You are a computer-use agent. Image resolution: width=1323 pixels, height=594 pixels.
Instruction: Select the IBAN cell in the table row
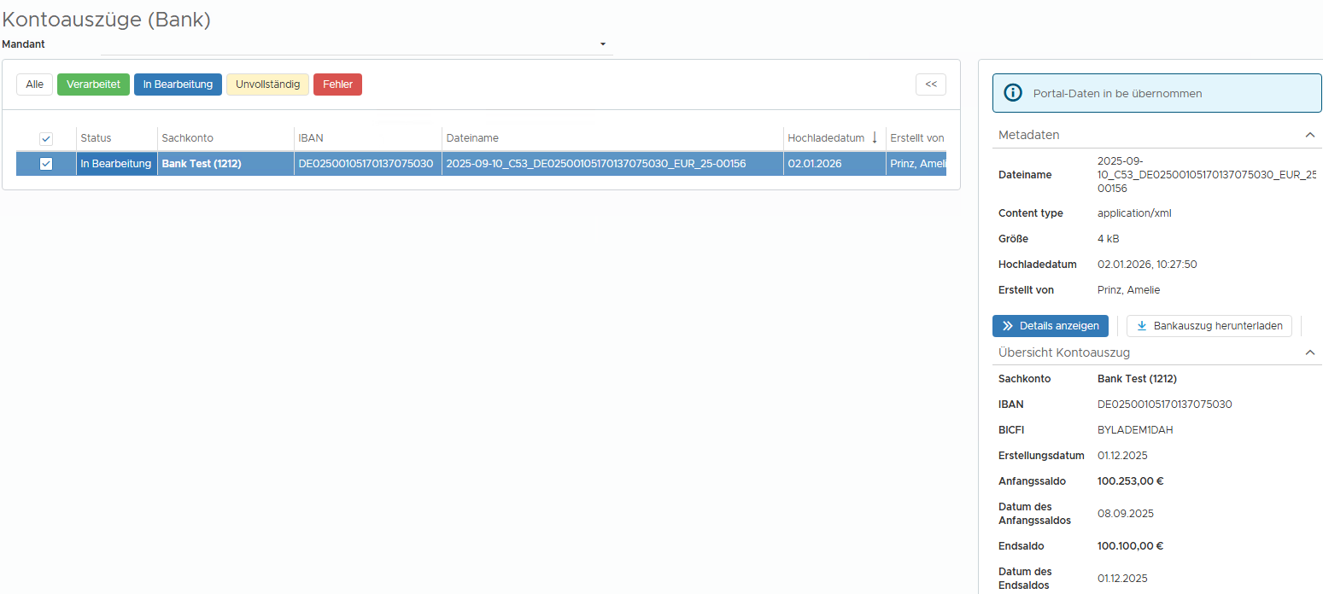click(x=366, y=164)
